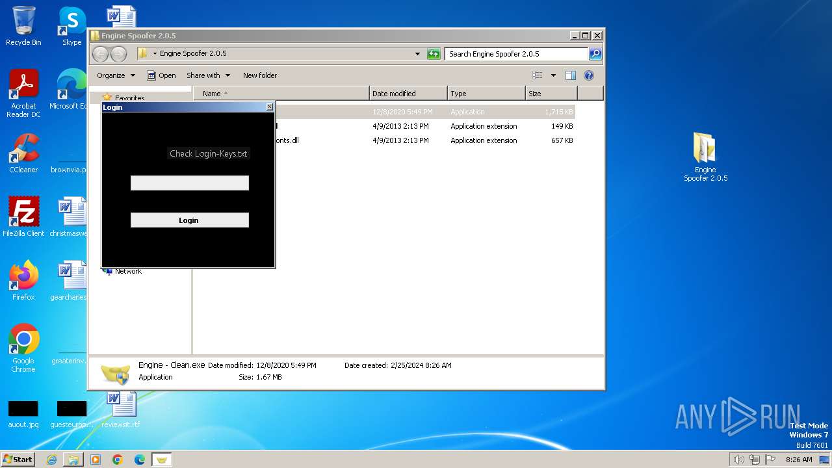This screenshot has height=468, width=832.
Task: Click Engine Spoofer 2.0.5 in address bar
Action: coord(193,54)
